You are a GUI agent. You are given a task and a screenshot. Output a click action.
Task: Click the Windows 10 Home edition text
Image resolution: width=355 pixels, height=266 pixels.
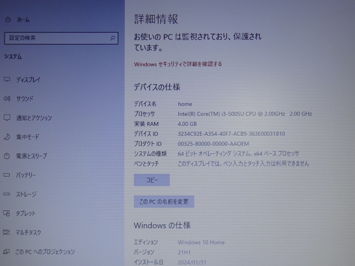[x=201, y=242]
